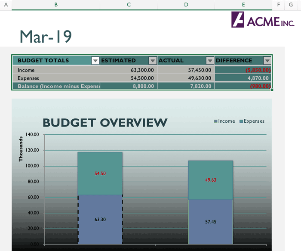Select column G header
This screenshot has height=251, width=301.
[291, 4]
